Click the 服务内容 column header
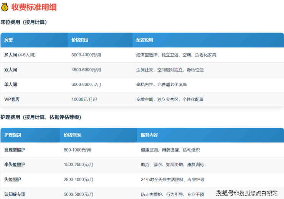 point(149,135)
